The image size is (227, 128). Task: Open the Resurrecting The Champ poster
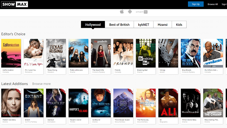(x=213, y=103)
